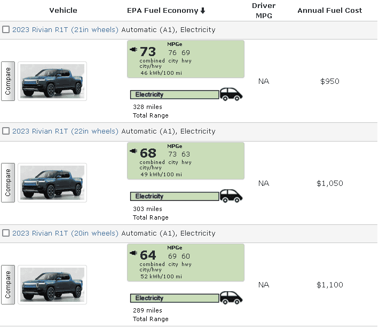View the 21in wheels Rivian R1T photo
The height and width of the screenshot is (328, 387).
(x=52, y=81)
